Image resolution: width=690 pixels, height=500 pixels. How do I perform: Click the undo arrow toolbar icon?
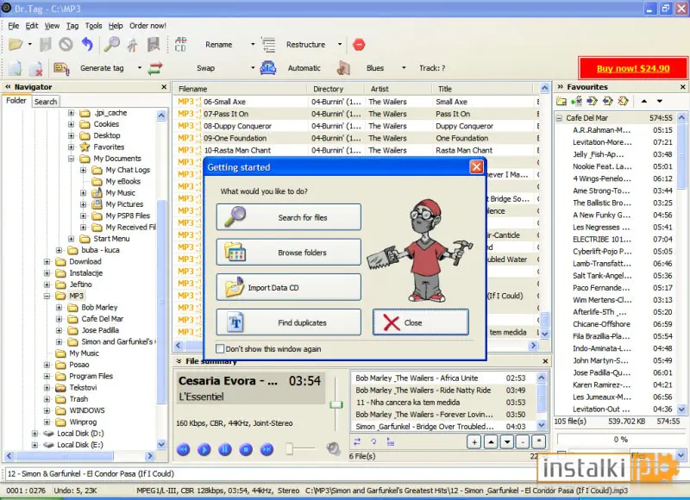87,45
